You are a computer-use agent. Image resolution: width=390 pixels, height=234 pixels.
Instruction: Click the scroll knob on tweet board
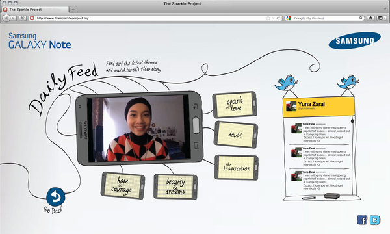(x=352, y=121)
